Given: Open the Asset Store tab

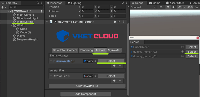Looking at the screenshot, I should tap(175, 3).
